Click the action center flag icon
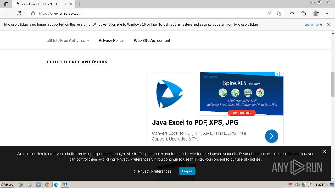335x188 pixels. click(x=310, y=185)
